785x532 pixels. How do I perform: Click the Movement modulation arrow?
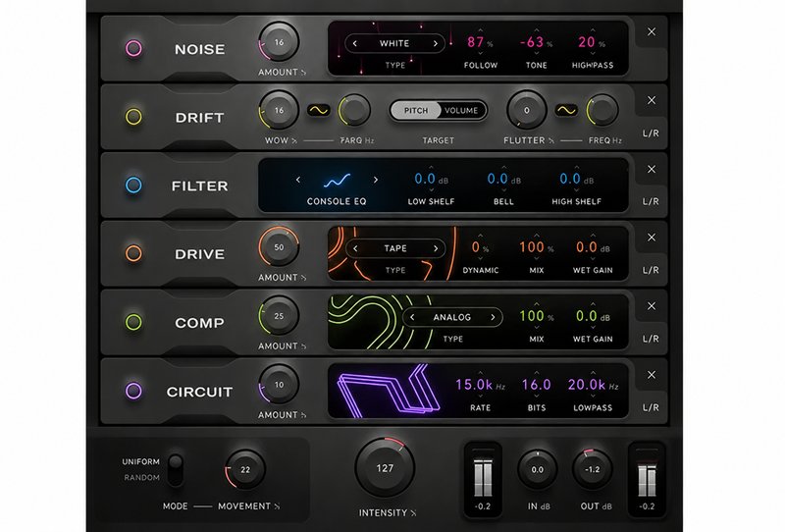(277, 506)
